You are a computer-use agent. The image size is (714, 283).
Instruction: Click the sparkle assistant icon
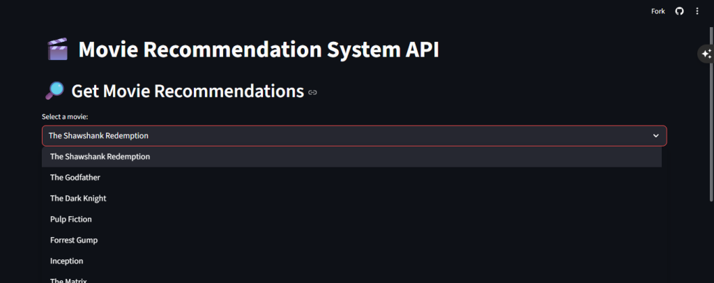click(x=706, y=54)
